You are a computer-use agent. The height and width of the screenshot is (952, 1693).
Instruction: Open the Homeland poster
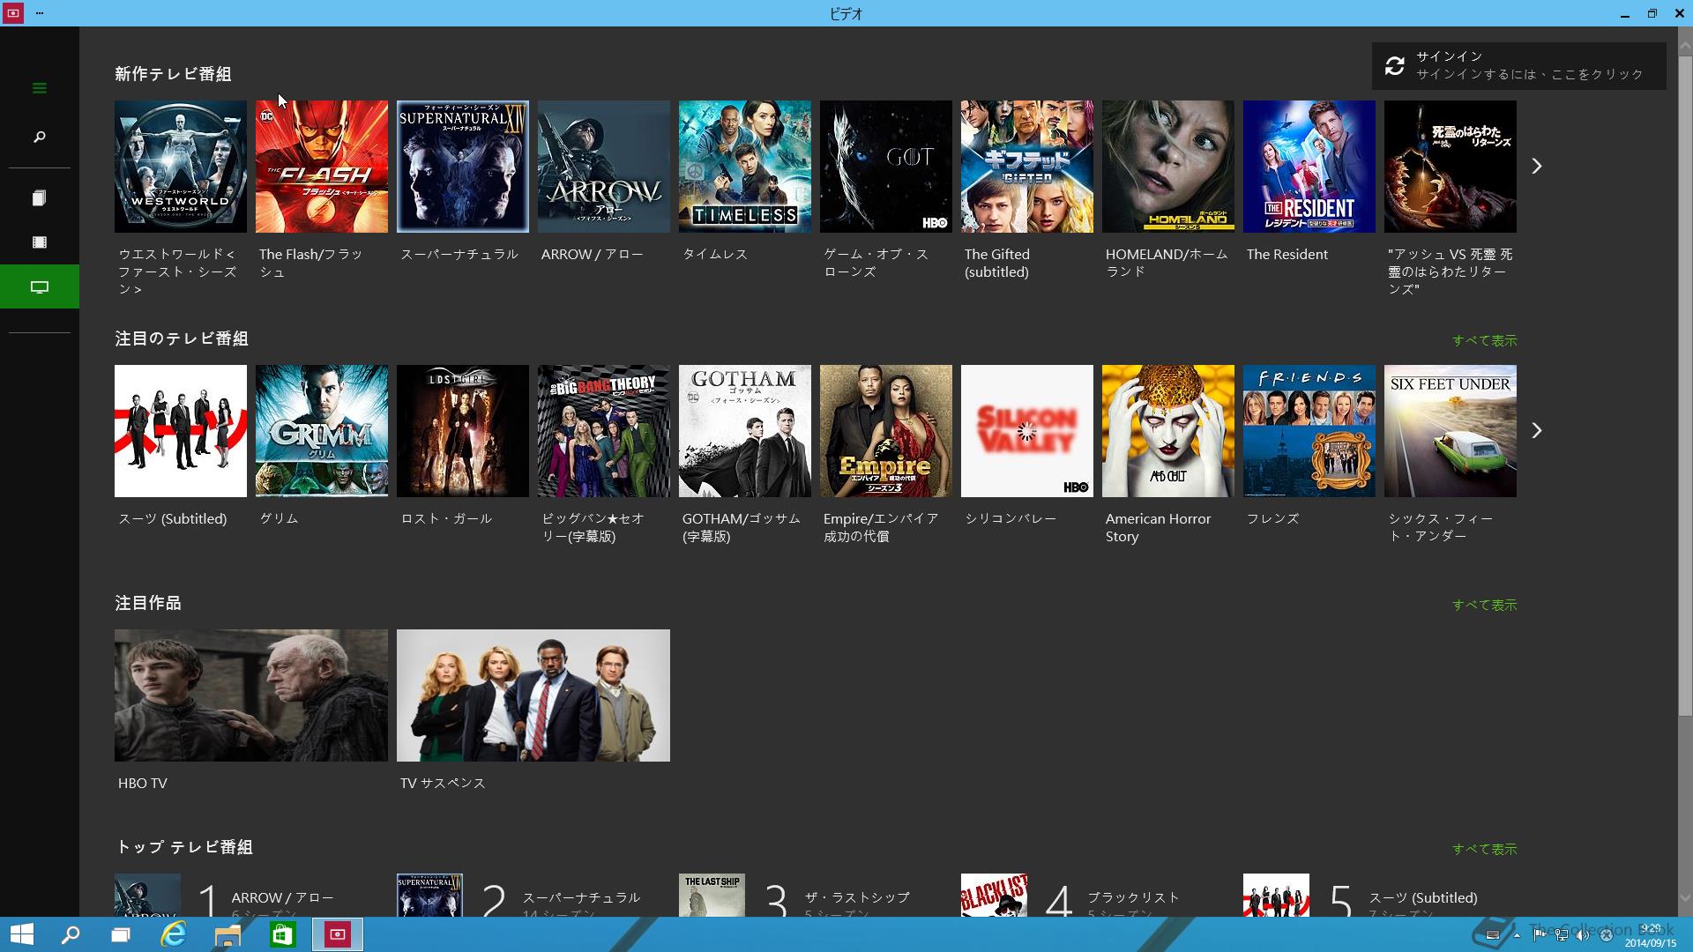pos(1168,167)
